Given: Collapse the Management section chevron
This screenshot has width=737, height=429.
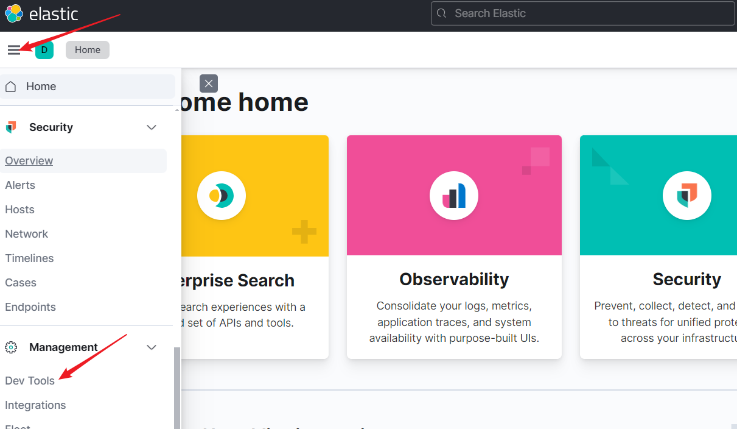Looking at the screenshot, I should click(x=152, y=347).
